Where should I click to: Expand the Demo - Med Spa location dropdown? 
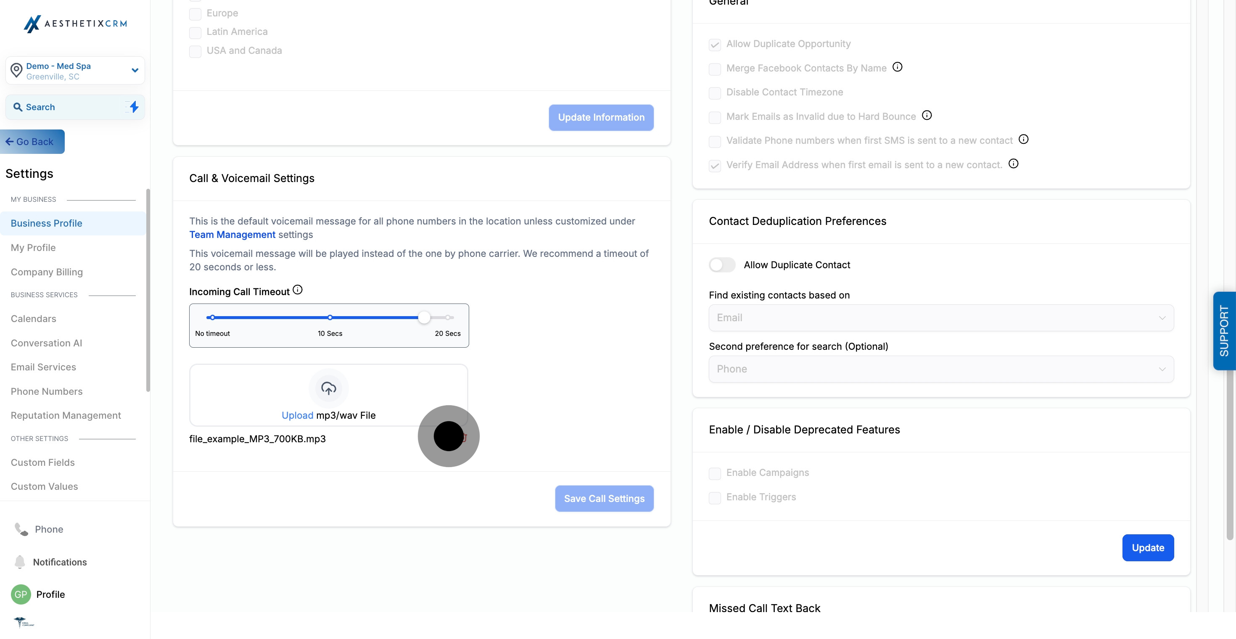(x=135, y=71)
